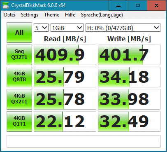
Task: Expand the test count dropdown showing 5
Action: pos(41,28)
